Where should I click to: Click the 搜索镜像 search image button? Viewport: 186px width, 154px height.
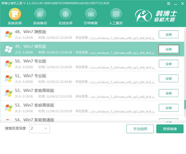[x=170, y=129]
